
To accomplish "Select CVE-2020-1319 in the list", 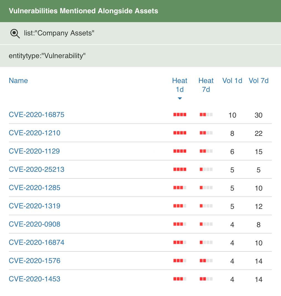I will click(35, 206).
